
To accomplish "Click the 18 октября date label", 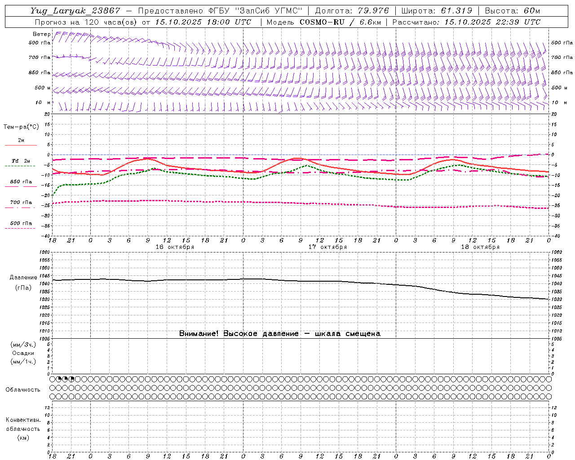I will 480,247.
